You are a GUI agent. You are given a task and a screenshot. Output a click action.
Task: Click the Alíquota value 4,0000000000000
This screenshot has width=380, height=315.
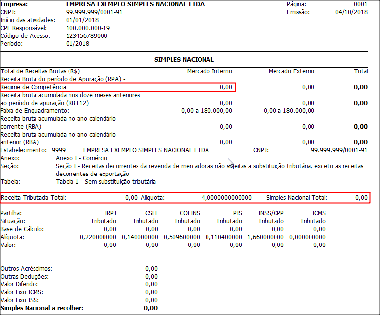(x=227, y=198)
